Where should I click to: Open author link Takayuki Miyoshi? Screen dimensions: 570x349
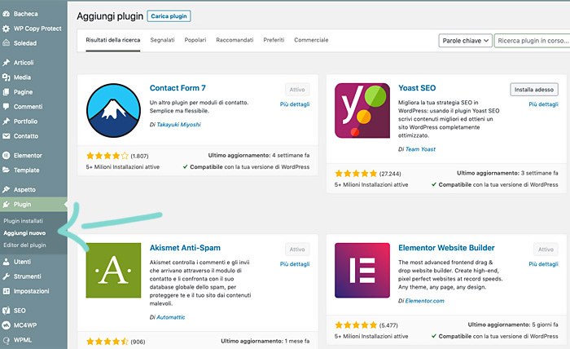(x=178, y=125)
